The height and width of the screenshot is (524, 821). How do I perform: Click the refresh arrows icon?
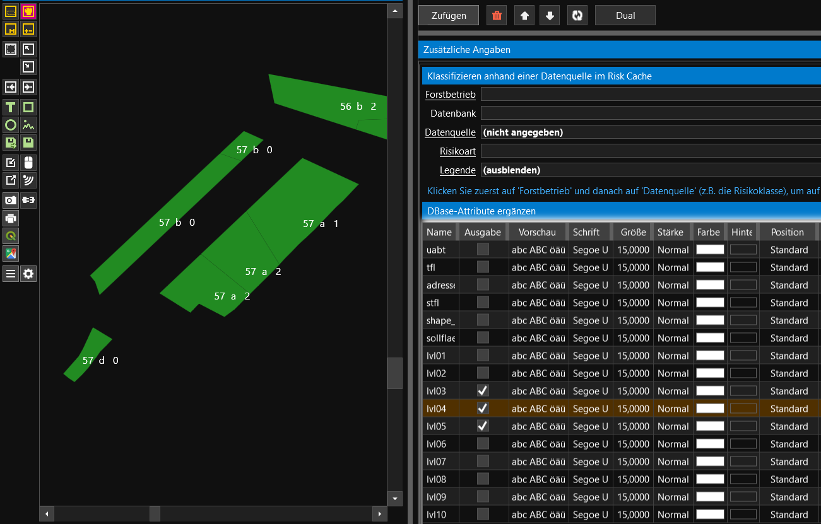point(577,16)
